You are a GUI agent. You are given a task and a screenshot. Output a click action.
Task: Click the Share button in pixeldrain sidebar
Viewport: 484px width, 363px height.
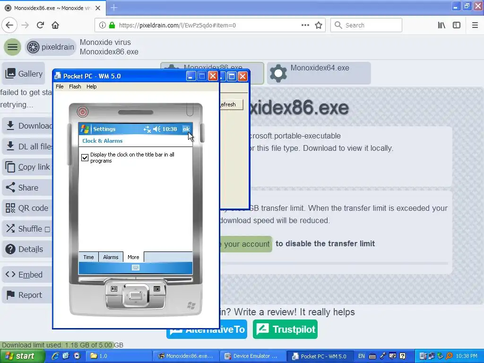27,187
